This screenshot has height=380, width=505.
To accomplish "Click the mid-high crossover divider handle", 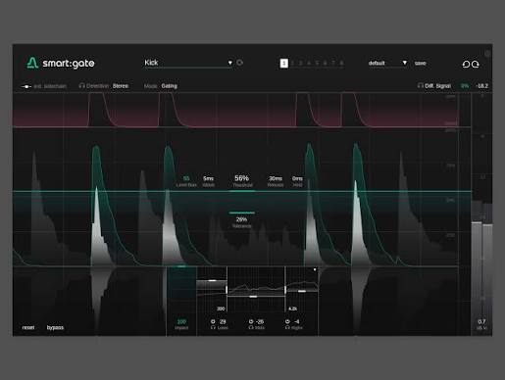I will click(285, 290).
